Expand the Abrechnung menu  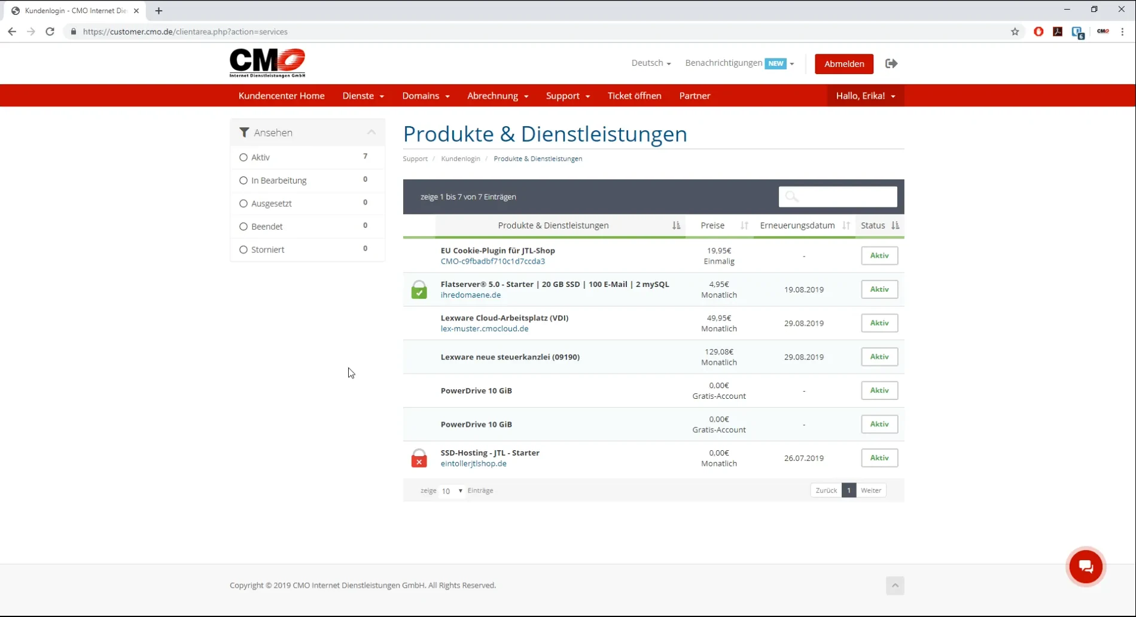(x=498, y=96)
